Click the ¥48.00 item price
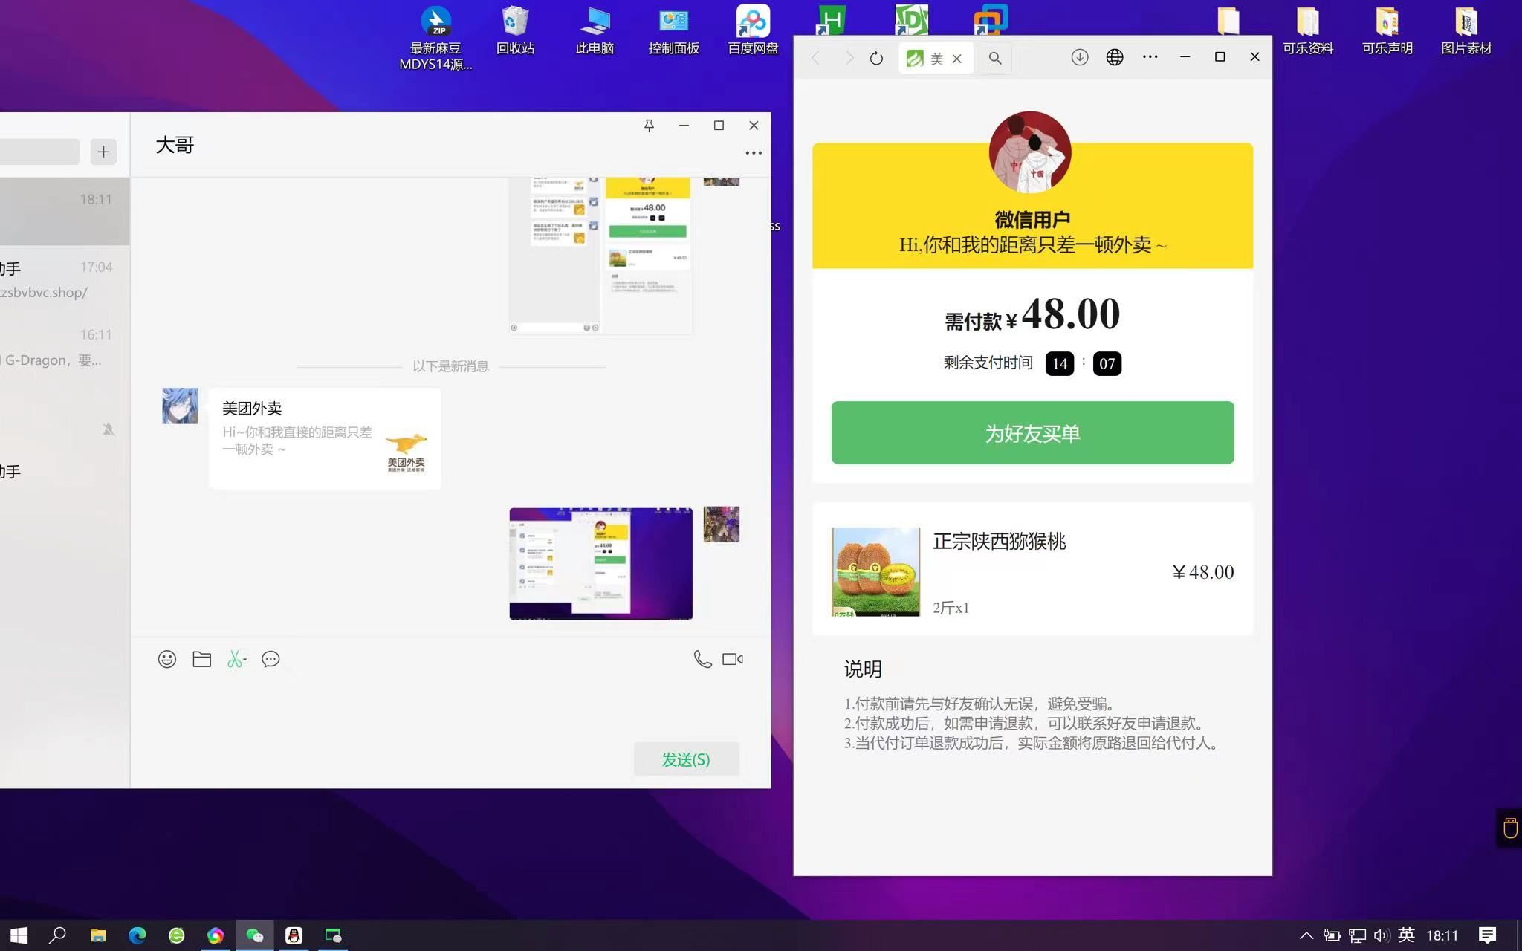The height and width of the screenshot is (951, 1522). 1203,572
